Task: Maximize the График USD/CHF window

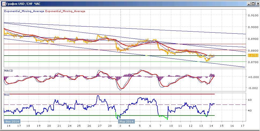Action: click(x=253, y=4)
